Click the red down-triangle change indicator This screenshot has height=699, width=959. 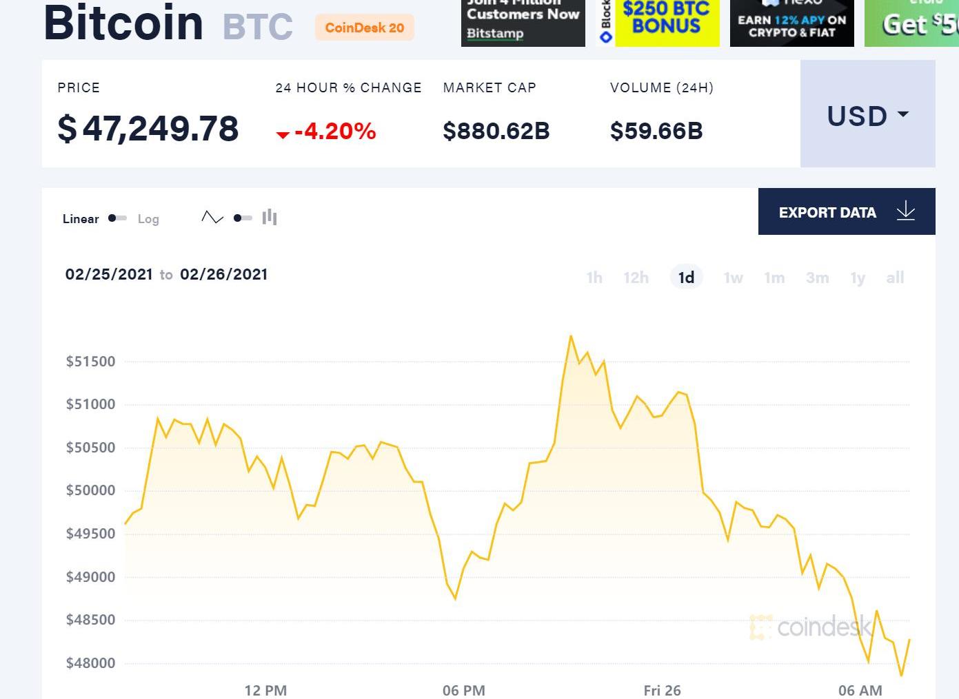click(283, 134)
